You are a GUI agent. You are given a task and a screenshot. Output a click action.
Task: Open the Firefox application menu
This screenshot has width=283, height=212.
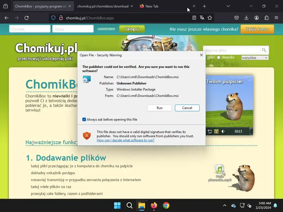[276, 18]
